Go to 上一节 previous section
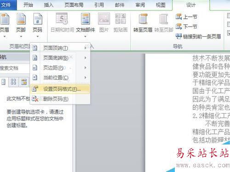Screen dimensions: 230x172 point(186,17)
